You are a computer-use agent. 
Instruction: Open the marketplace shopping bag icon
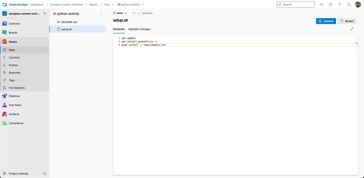click(x=330, y=4)
